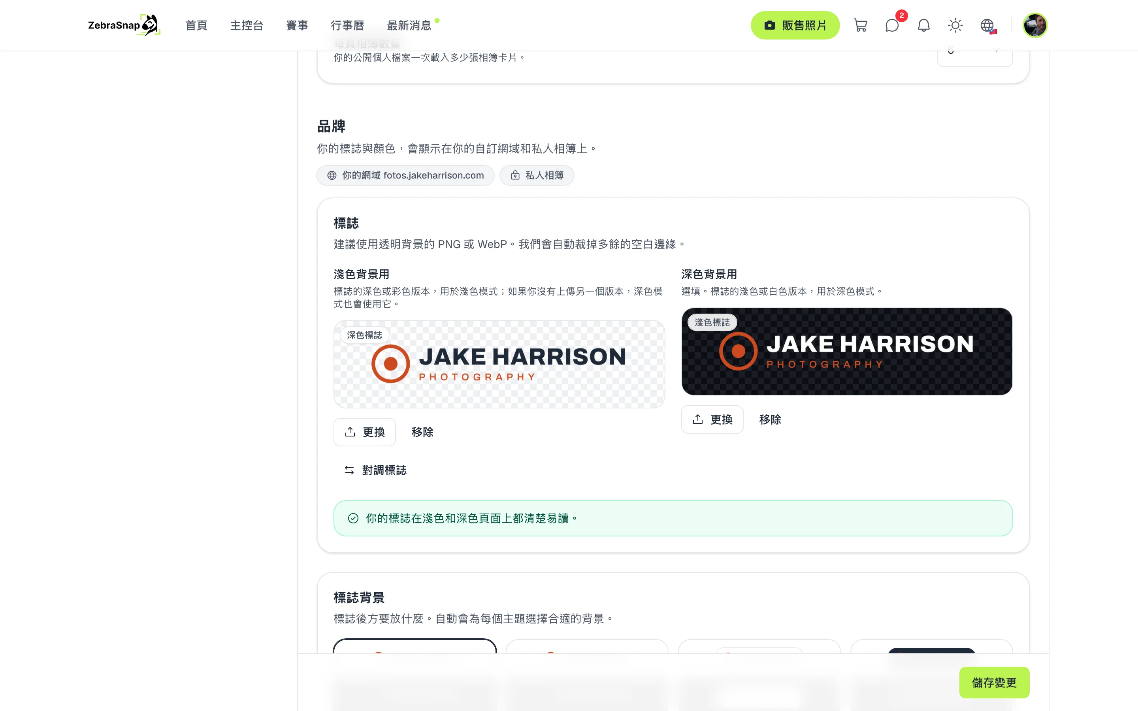
Task: Open language selector globe icon
Action: 987,25
